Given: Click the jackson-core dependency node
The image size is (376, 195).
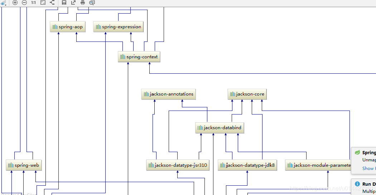Looking at the screenshot, I should coord(247,94).
